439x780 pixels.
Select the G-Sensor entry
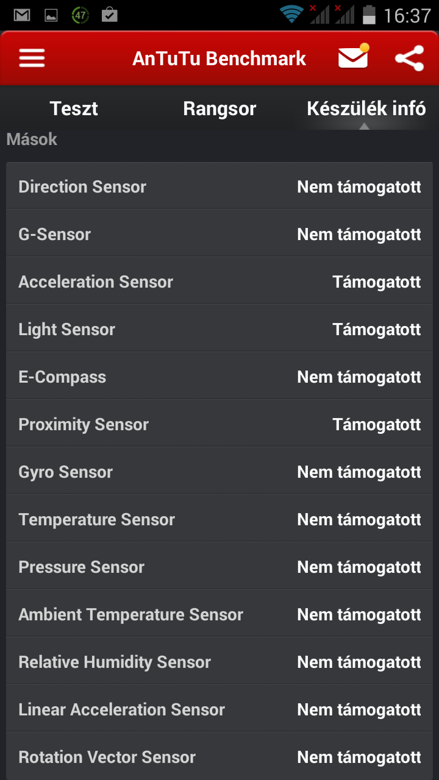pos(220,234)
